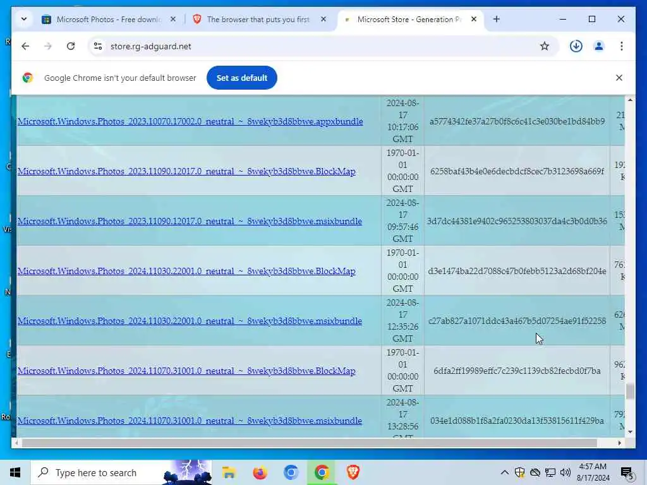Download Photos 2024.11070.31001.0 msixbundle link
Image resolution: width=647 pixels, height=485 pixels.
(x=190, y=421)
